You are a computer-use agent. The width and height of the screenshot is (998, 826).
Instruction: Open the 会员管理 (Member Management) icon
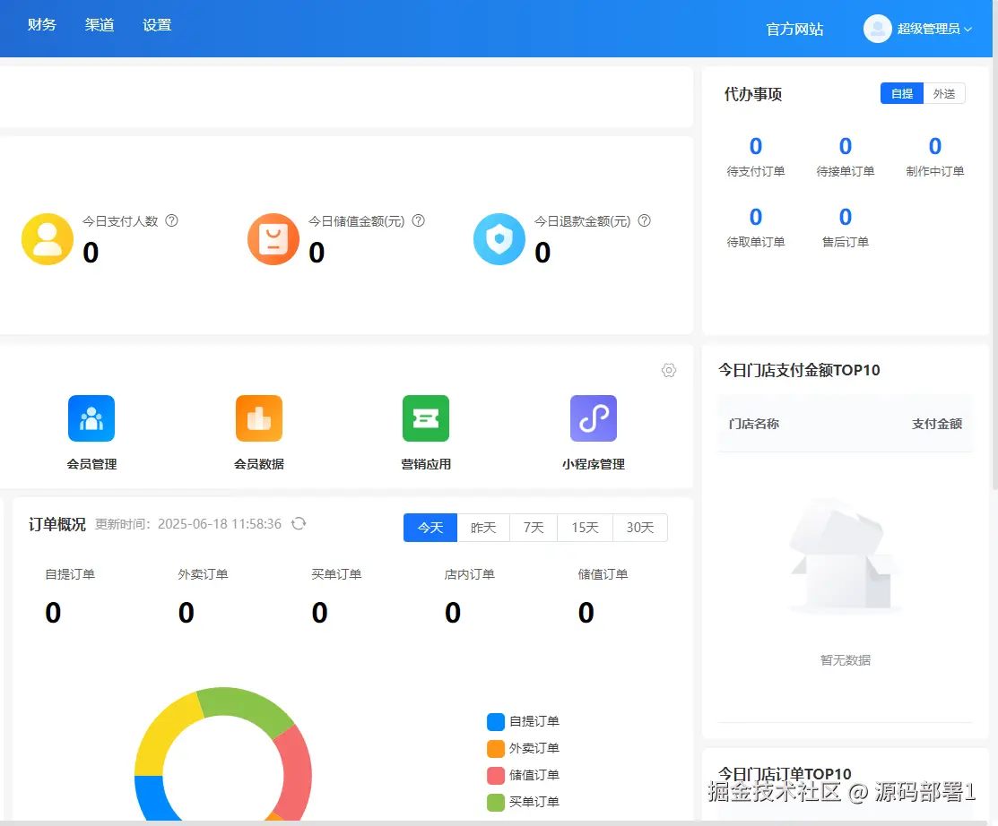(x=91, y=418)
